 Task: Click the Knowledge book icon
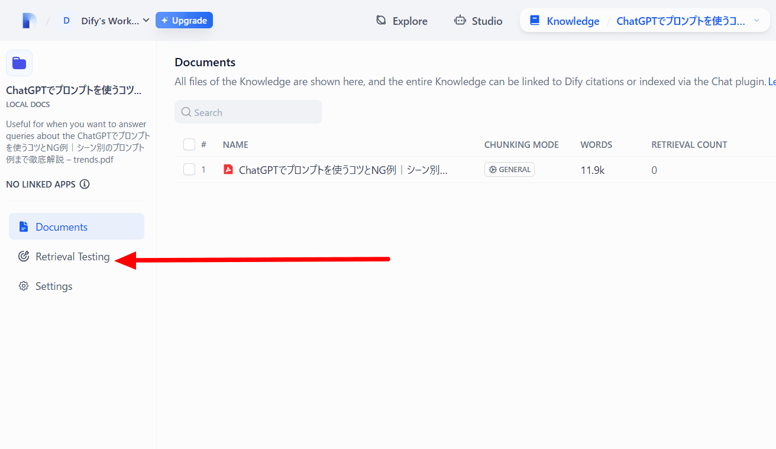535,20
